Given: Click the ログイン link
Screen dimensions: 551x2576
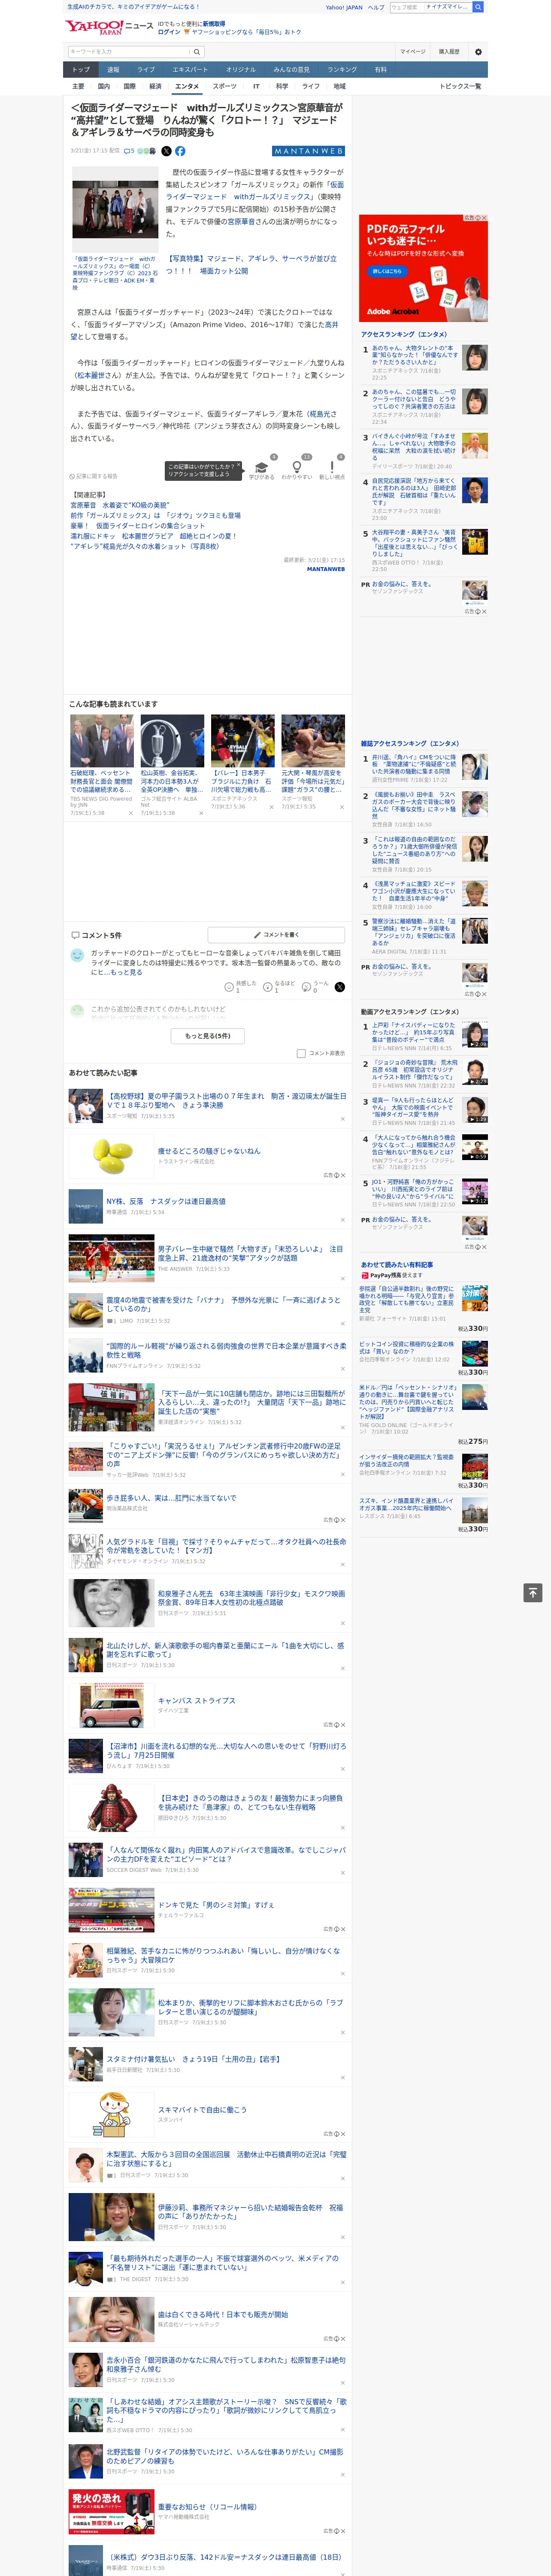Looking at the screenshot, I should tap(169, 32).
